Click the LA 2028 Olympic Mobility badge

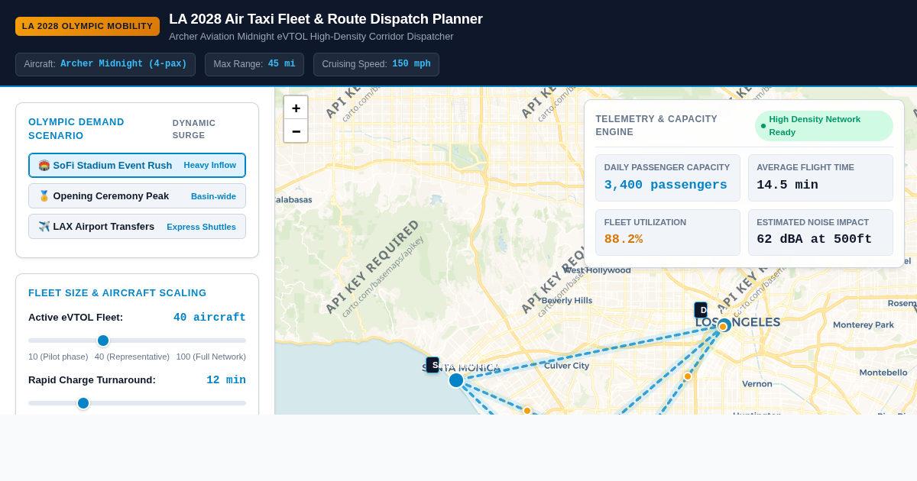[x=87, y=26]
